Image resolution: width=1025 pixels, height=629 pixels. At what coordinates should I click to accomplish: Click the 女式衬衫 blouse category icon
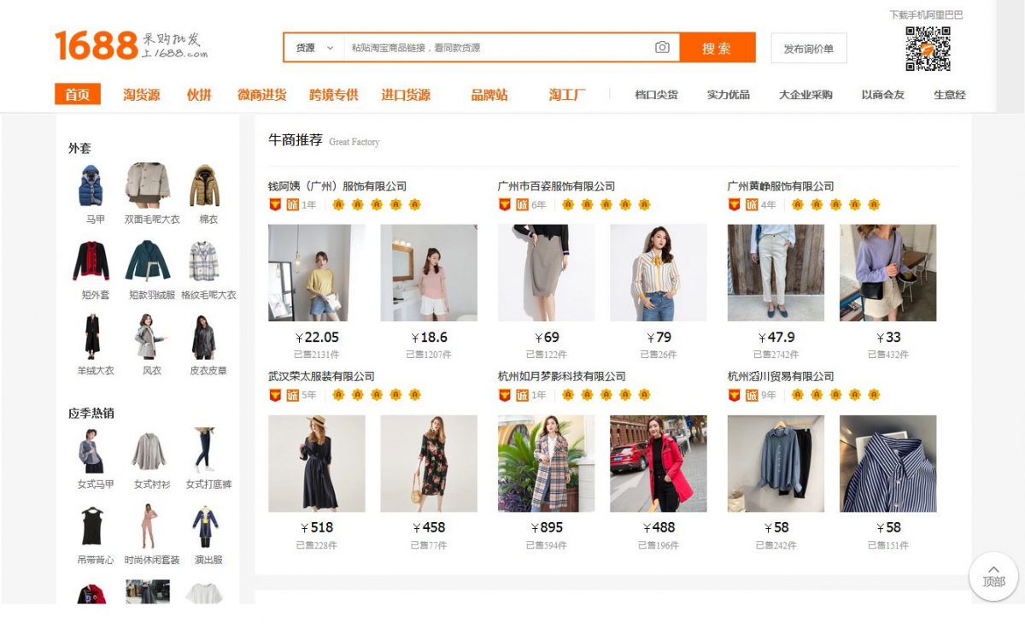click(149, 450)
